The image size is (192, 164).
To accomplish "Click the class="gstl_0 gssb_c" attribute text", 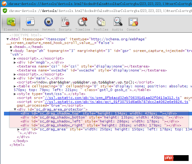I will click(x=107, y=90).
